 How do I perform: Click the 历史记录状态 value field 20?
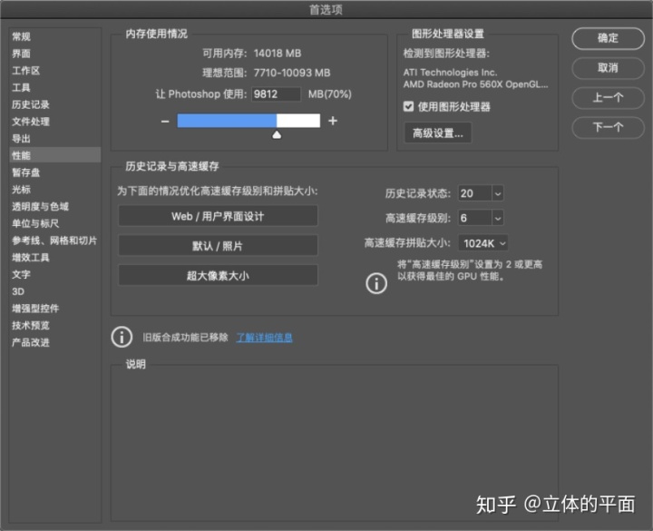[474, 193]
